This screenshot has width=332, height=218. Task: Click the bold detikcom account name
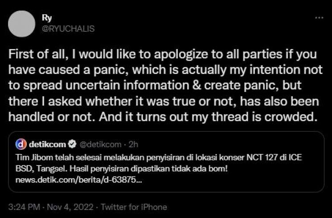(x=47, y=144)
